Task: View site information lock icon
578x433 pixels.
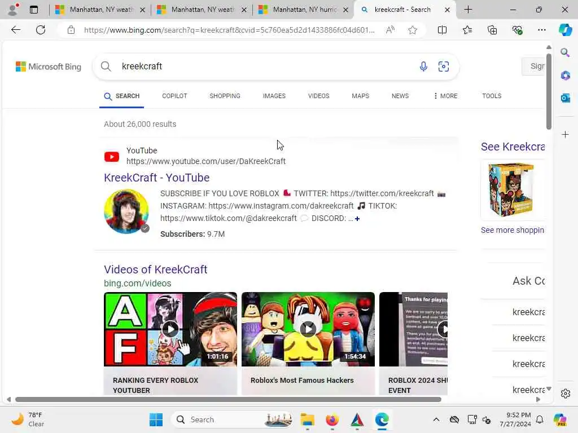Action: pyautogui.click(x=71, y=30)
